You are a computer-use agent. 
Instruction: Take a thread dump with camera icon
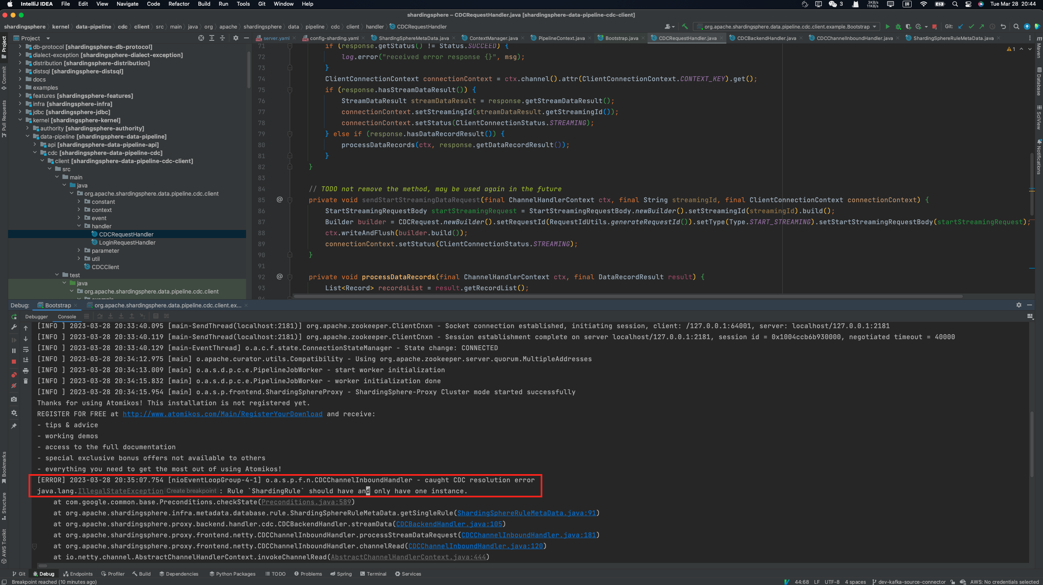[13, 400]
